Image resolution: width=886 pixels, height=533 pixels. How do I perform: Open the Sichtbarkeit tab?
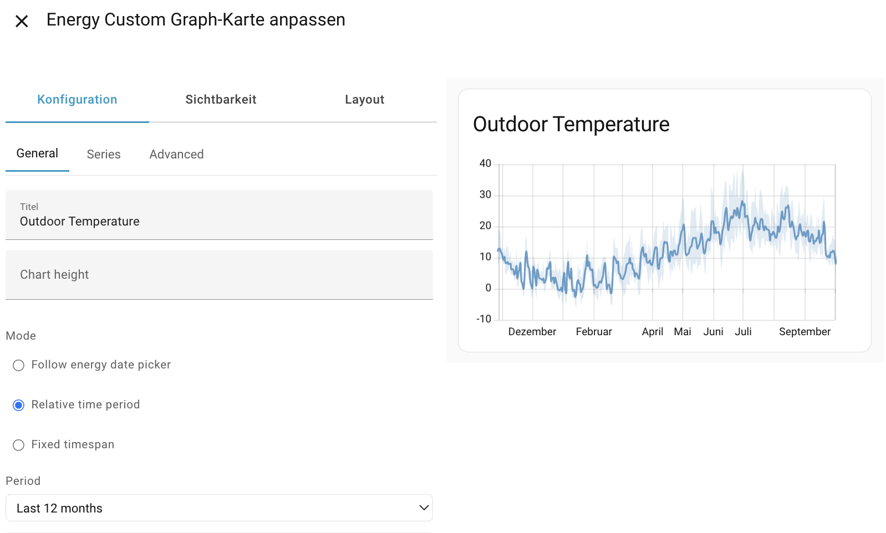(x=221, y=100)
